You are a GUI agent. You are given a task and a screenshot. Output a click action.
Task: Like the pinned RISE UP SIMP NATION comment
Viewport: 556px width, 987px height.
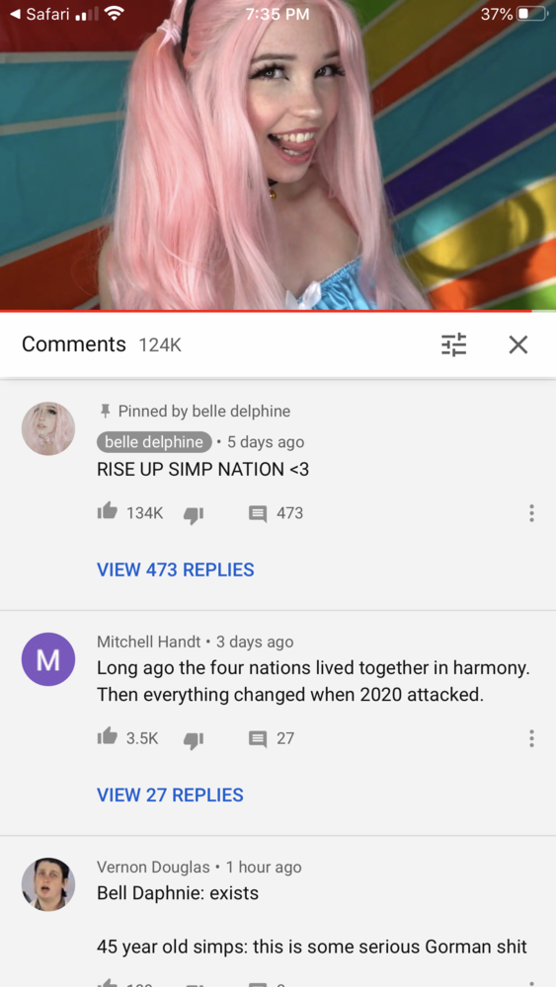107,511
